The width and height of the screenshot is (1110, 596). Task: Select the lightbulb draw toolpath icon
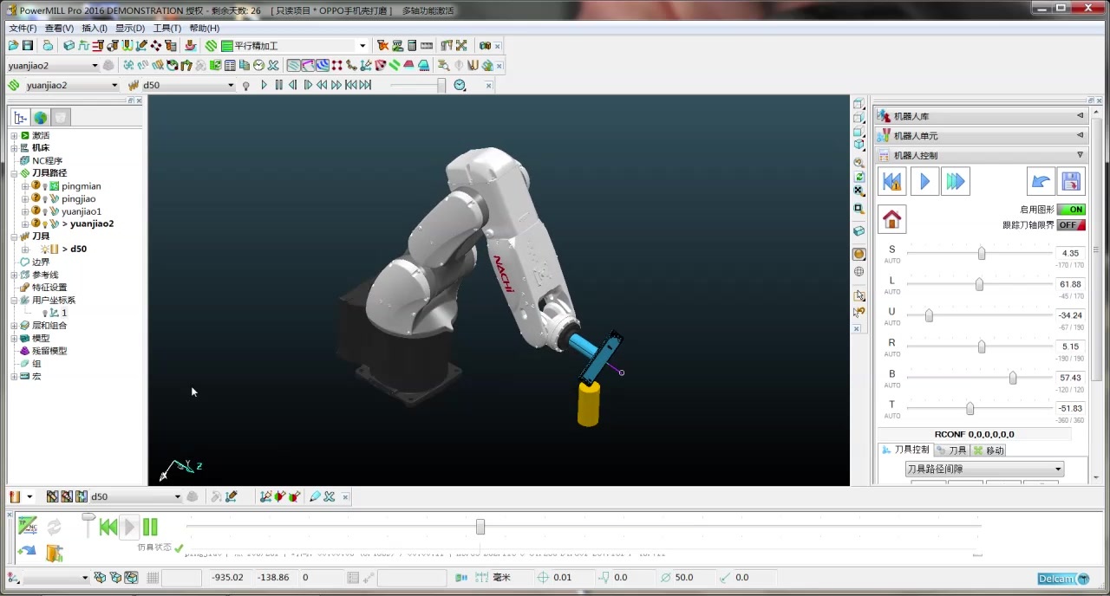pyautogui.click(x=246, y=85)
